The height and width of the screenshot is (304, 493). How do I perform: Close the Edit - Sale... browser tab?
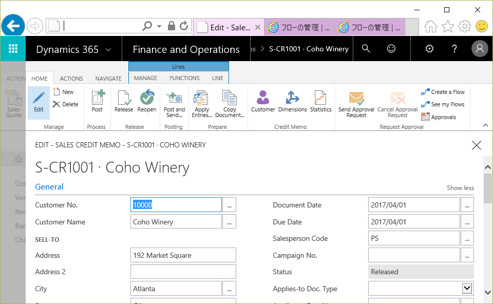(x=257, y=27)
